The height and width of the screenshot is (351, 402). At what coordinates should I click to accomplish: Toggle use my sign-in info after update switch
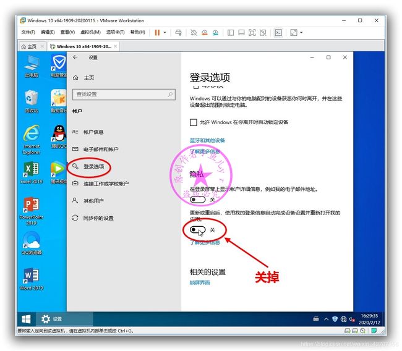coord(198,229)
